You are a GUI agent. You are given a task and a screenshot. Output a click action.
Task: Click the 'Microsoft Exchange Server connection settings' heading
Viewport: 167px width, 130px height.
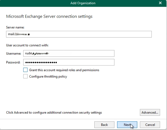[49, 16]
